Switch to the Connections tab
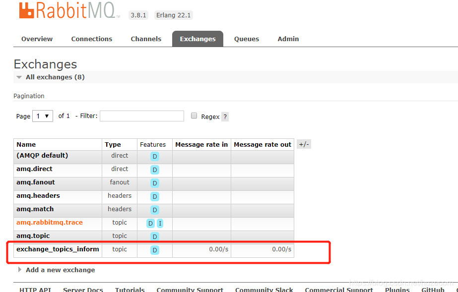The height and width of the screenshot is (292, 458). pyautogui.click(x=92, y=39)
